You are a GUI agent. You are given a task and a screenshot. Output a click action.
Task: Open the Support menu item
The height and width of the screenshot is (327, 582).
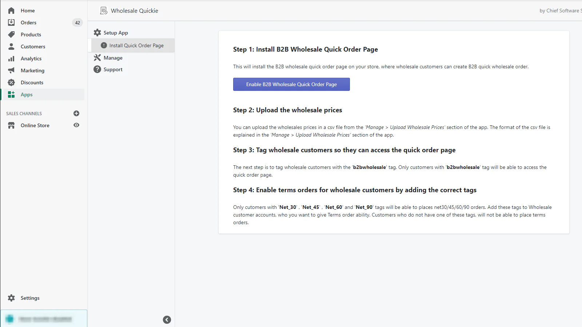point(113,69)
